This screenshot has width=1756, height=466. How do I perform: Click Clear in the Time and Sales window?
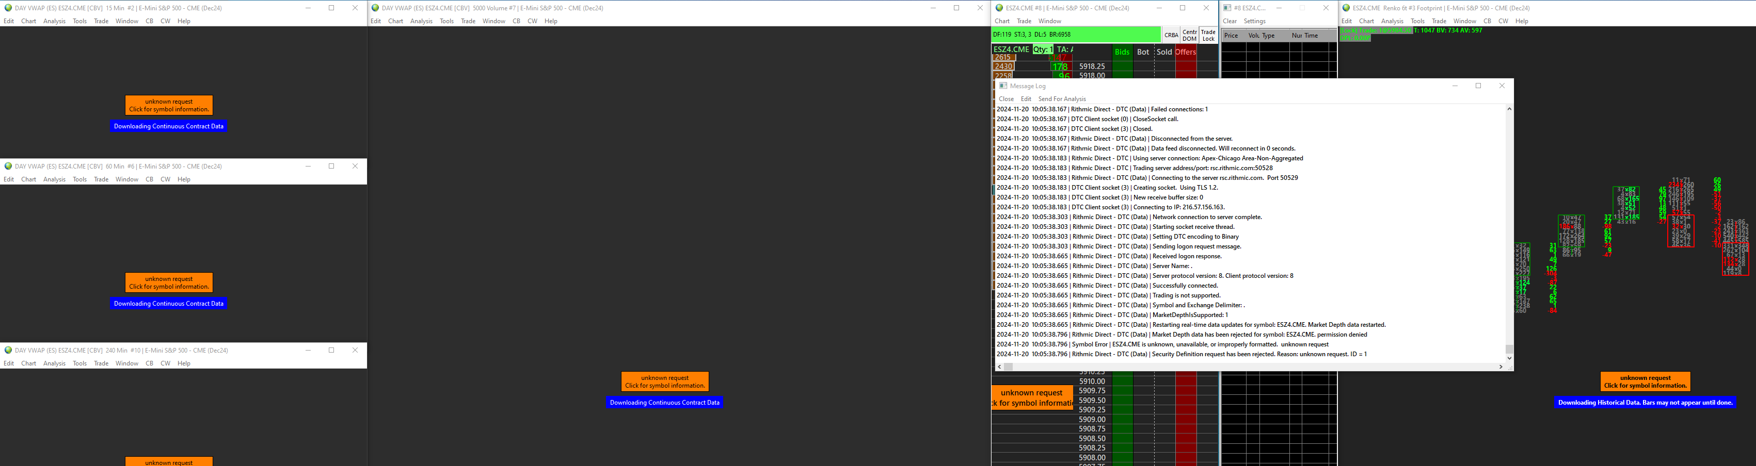pos(1230,21)
